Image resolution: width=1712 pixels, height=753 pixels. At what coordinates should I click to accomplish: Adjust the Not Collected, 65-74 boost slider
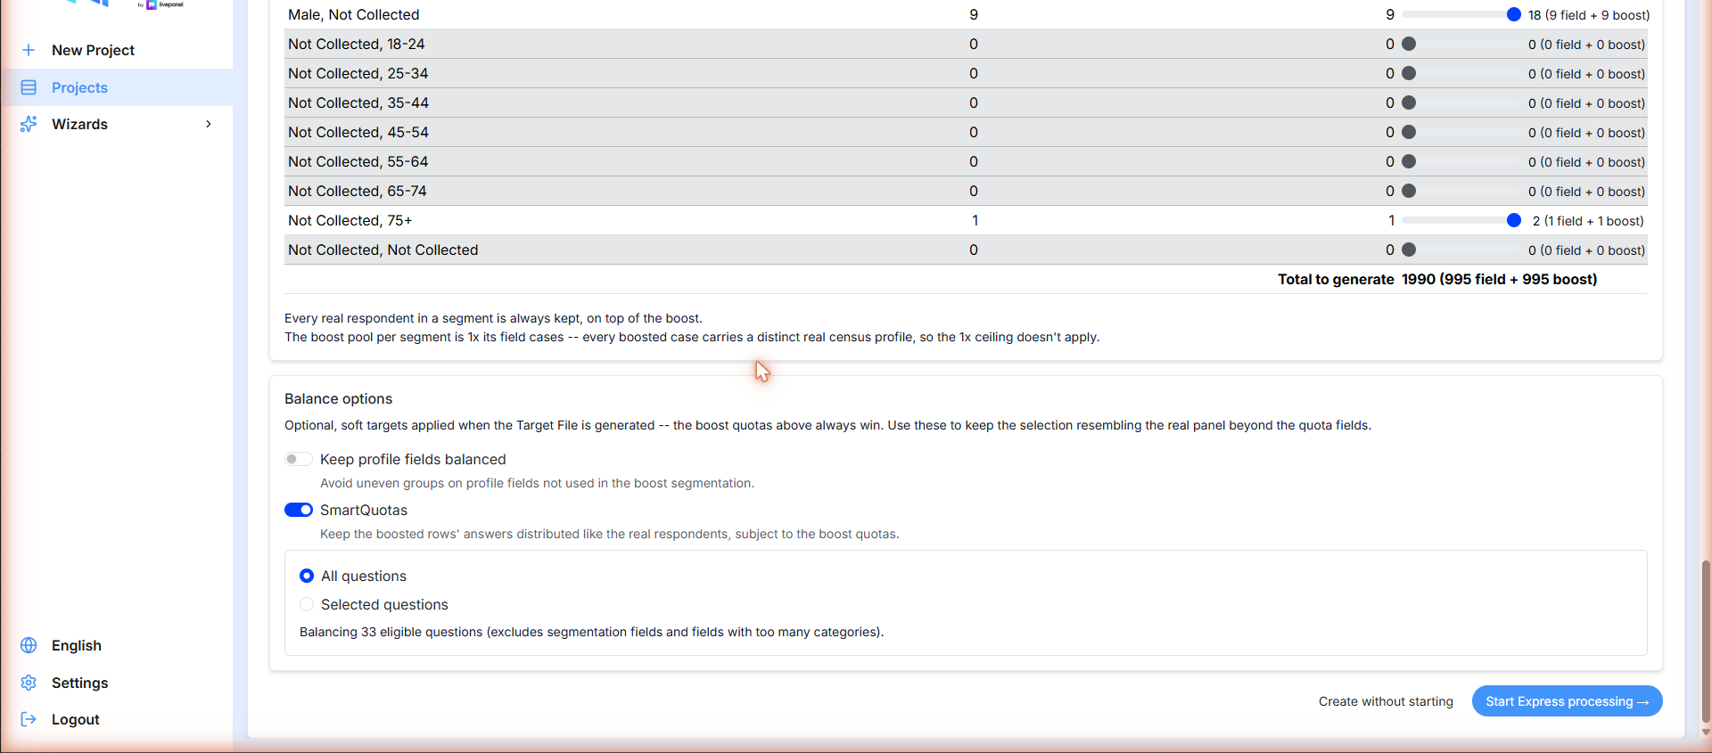(x=1461, y=191)
